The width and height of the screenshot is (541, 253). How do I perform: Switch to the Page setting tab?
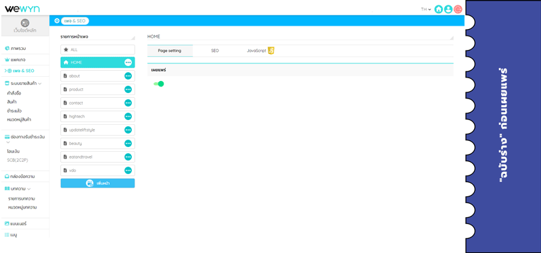(170, 51)
